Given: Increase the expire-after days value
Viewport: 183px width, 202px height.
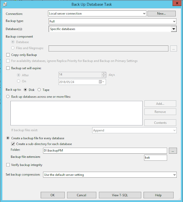Looking at the screenshot, I should [x=104, y=74].
